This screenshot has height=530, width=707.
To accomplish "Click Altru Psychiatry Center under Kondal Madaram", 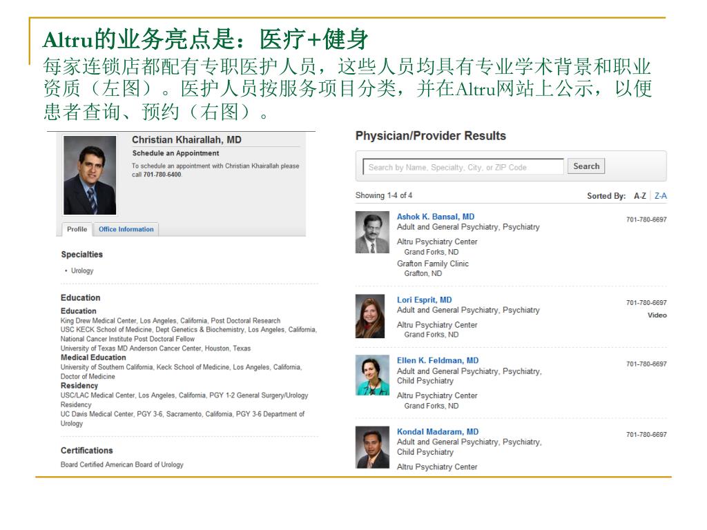I will pyautogui.click(x=437, y=467).
